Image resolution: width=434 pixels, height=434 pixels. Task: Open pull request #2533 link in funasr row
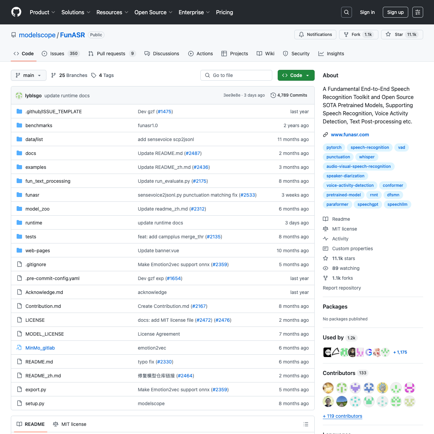coord(248,195)
